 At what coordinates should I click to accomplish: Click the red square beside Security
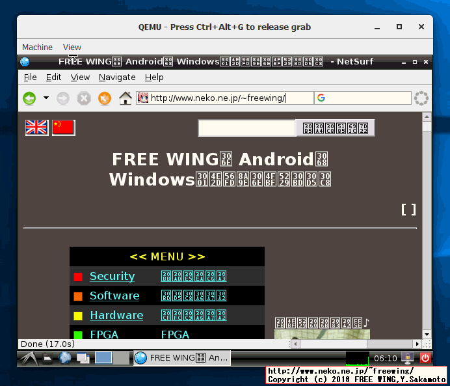(78, 277)
